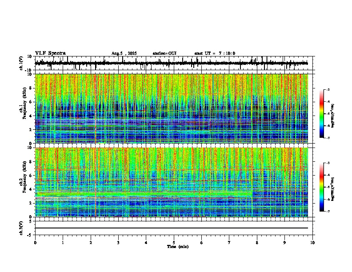Click inside the ch.1 spectrogram panel
This screenshot has width=352, height=272.
pos(171,108)
